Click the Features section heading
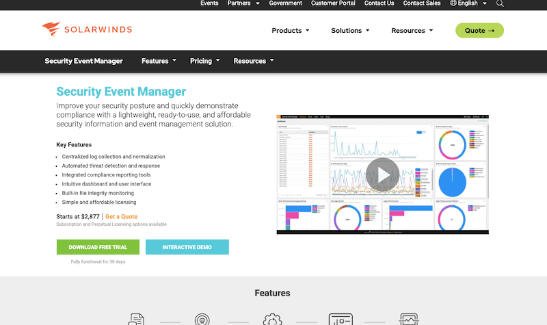This screenshot has width=547, height=325. coord(272,293)
